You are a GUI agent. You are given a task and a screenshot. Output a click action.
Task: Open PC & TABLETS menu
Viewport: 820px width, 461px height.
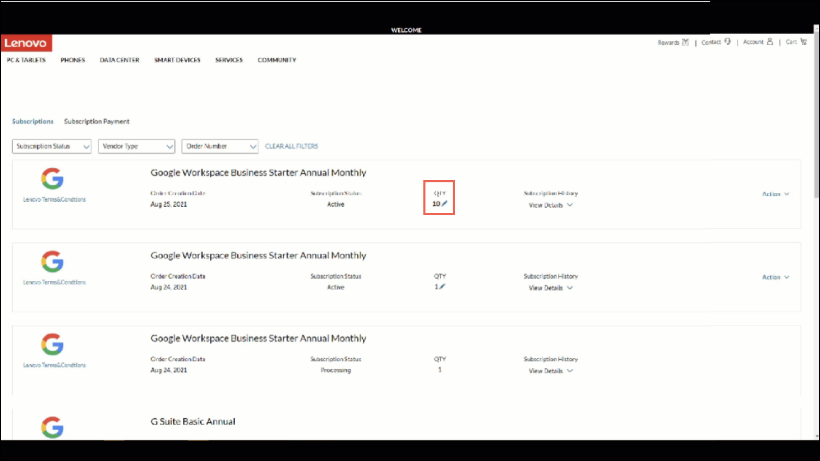tap(26, 60)
